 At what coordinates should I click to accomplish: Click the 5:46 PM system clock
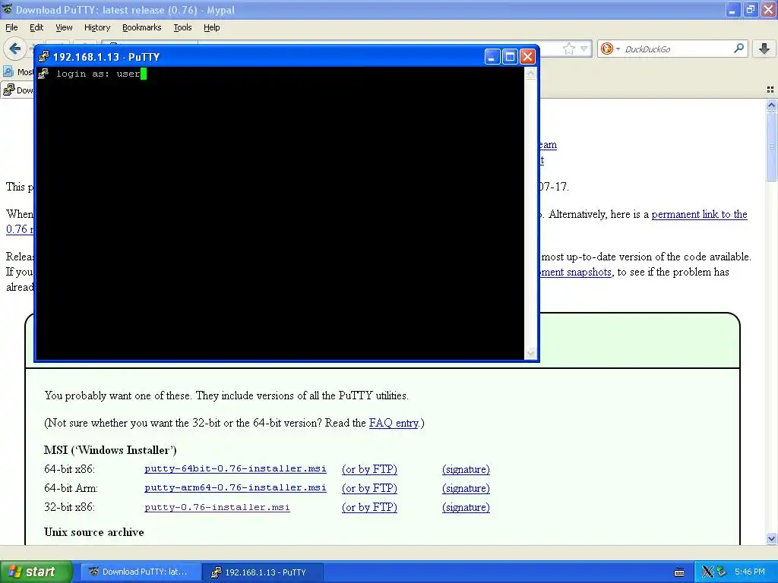[x=750, y=572]
